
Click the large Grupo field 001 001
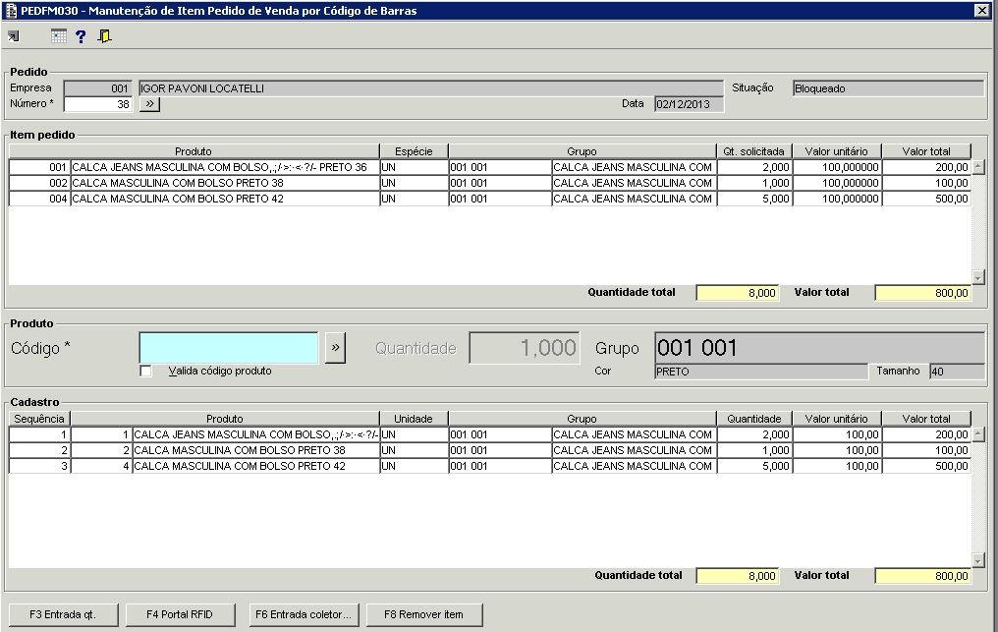click(820, 348)
